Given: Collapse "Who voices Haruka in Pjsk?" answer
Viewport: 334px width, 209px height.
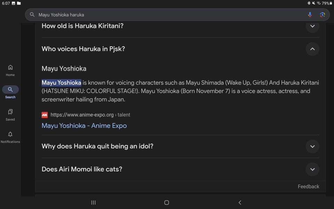Looking at the screenshot, I should click(x=312, y=49).
